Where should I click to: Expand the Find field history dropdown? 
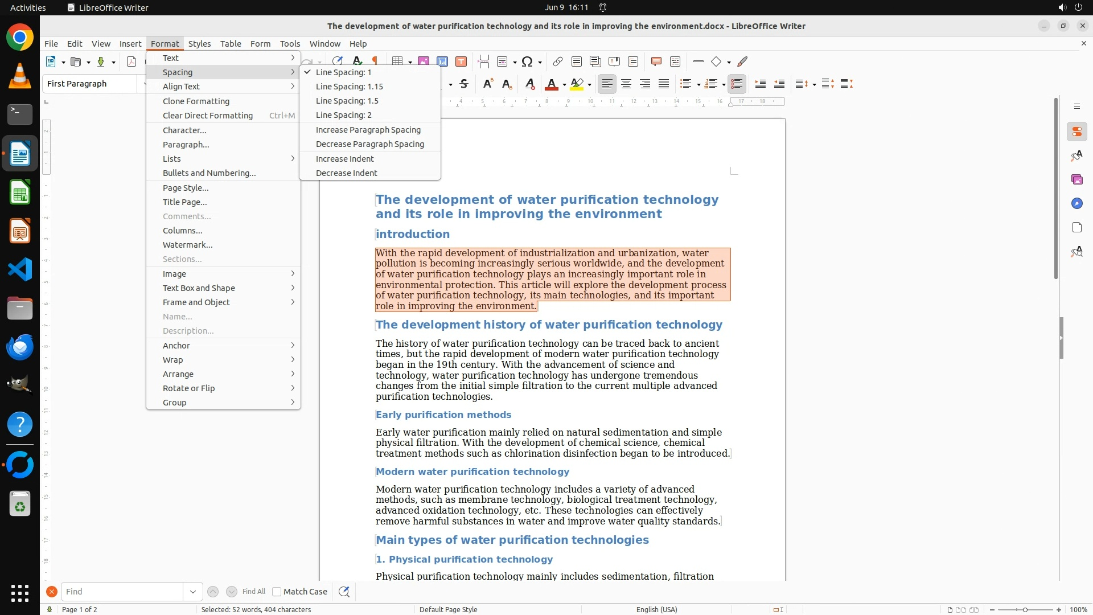coord(193,592)
